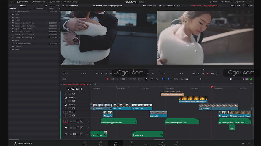Select the arrow Selection Mode tool
Image resolution: width=261 pixels, height=146 pixels.
click(x=108, y=79)
